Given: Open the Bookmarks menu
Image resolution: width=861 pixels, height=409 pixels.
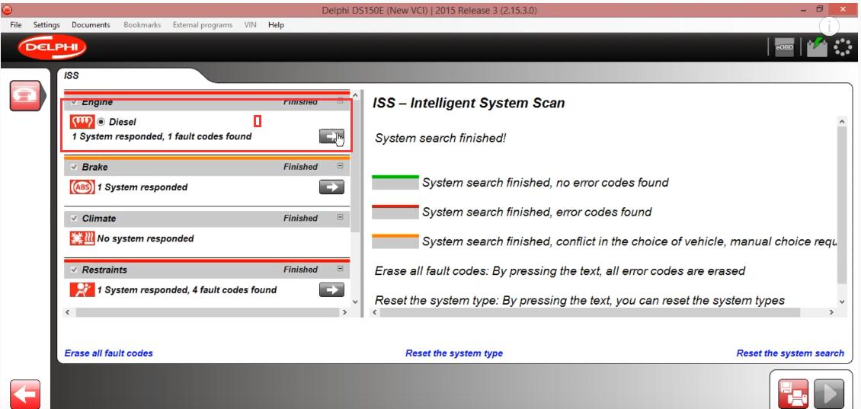Looking at the screenshot, I should click(142, 24).
